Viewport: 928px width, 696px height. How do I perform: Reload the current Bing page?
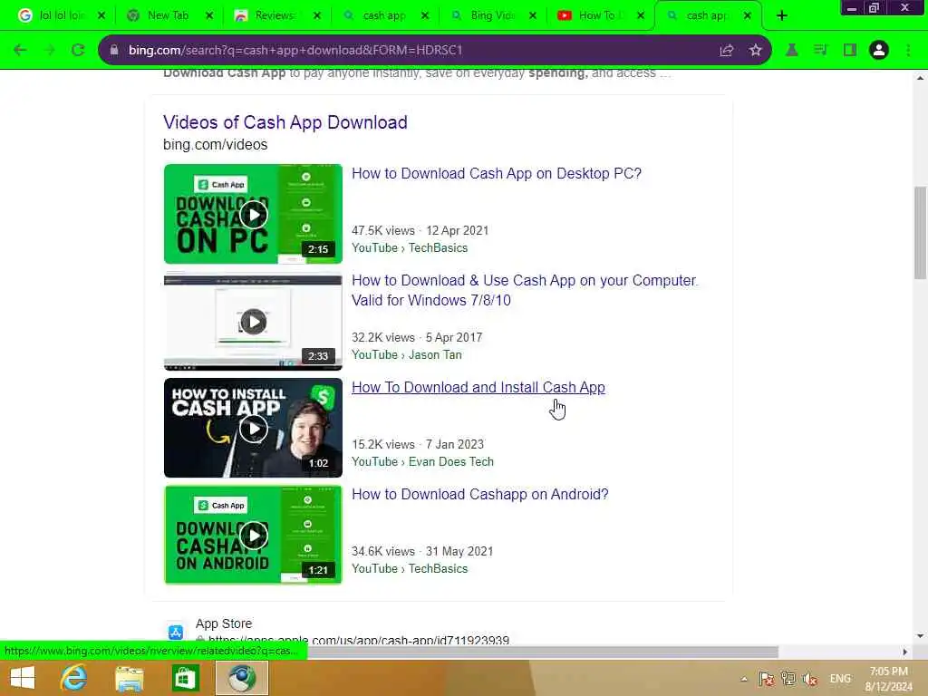(78, 51)
